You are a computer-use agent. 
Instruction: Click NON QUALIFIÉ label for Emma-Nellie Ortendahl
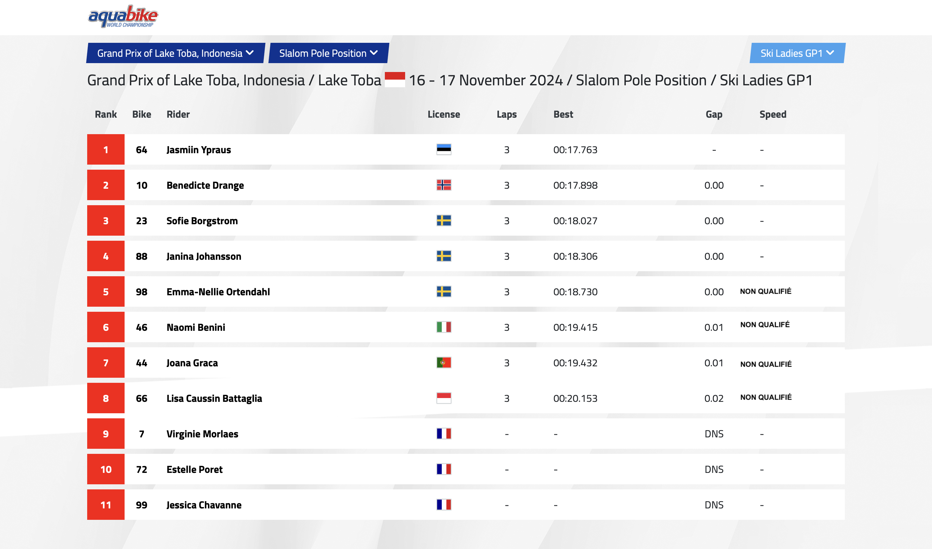pyautogui.click(x=766, y=291)
